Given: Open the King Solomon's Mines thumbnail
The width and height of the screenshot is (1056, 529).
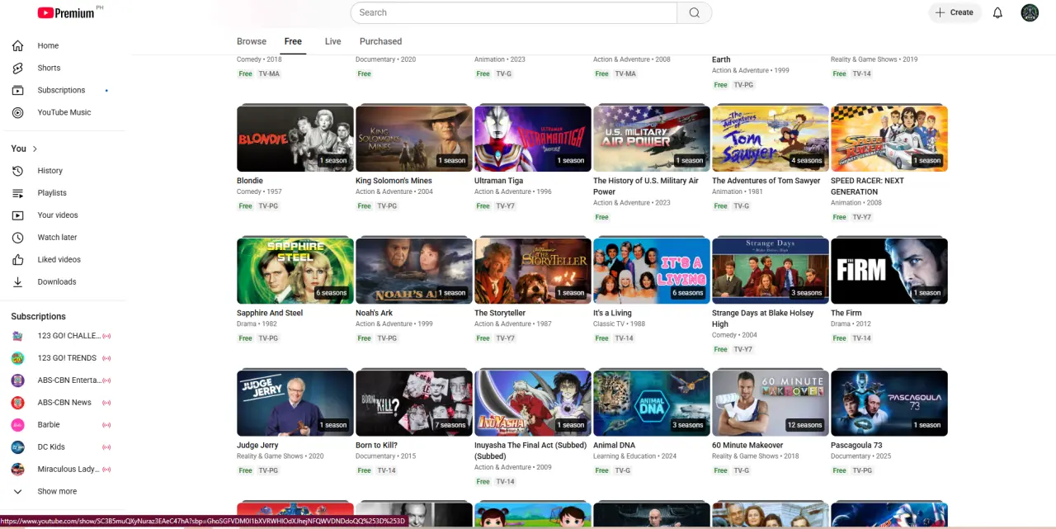Looking at the screenshot, I should pyautogui.click(x=414, y=139).
